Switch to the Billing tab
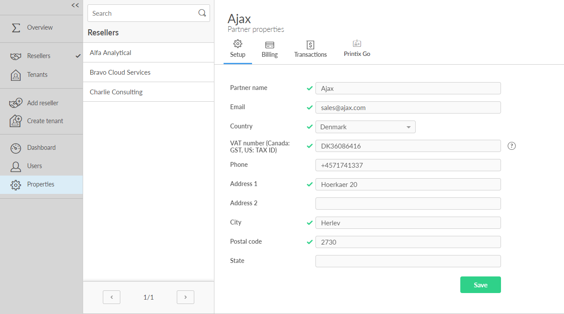Viewport: 564px width, 314px height. click(x=270, y=49)
